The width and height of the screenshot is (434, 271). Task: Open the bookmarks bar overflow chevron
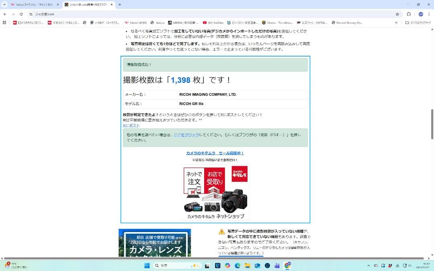tap(396, 22)
